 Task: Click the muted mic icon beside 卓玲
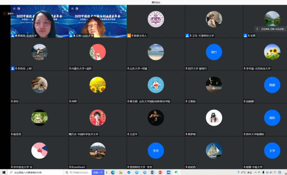point(12,101)
